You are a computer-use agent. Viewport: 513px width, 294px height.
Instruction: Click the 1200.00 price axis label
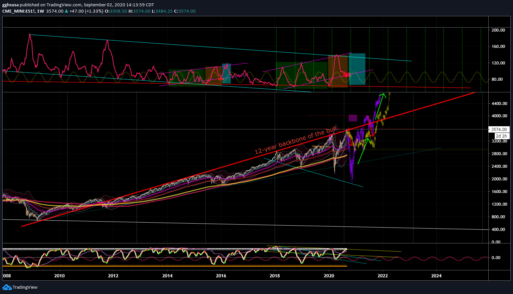499,204
